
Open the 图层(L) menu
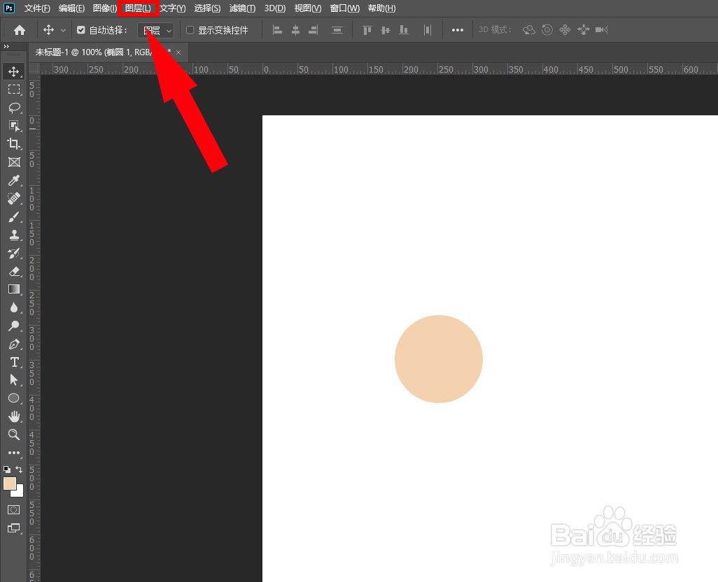coord(138,8)
